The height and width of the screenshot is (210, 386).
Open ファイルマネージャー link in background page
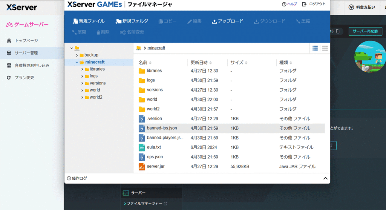[x=145, y=204]
